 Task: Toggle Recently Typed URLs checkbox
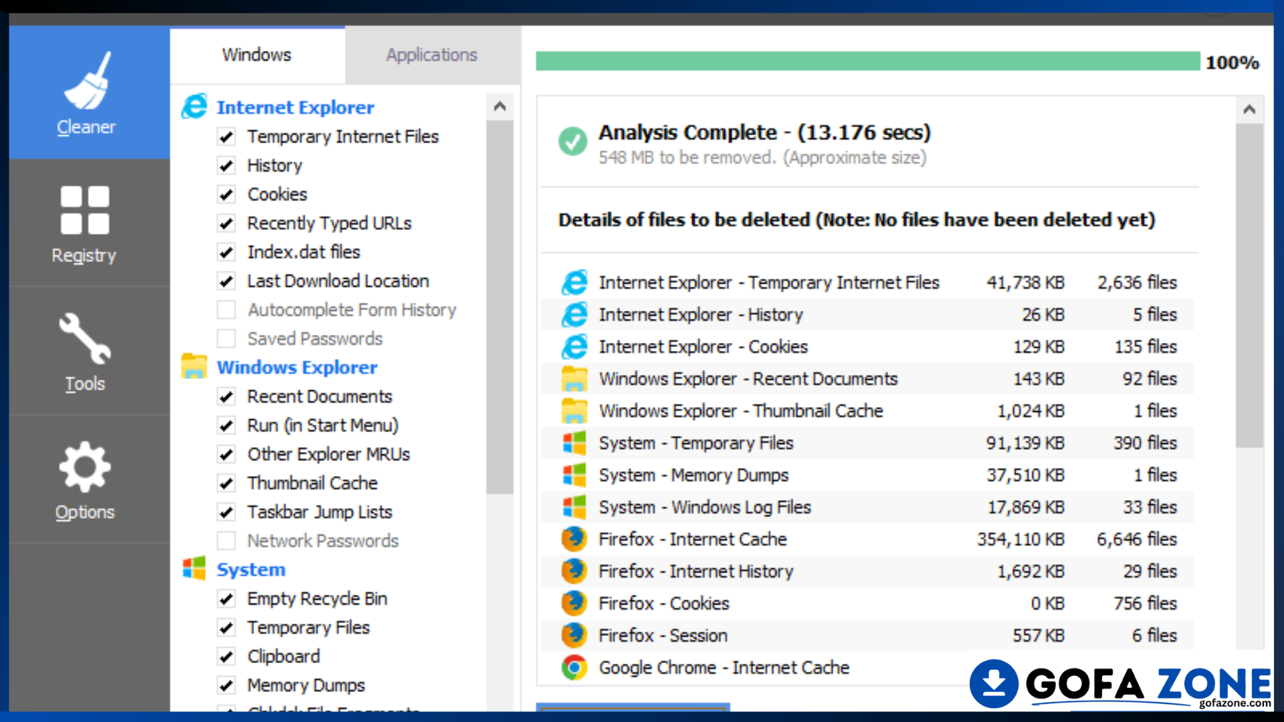click(227, 223)
